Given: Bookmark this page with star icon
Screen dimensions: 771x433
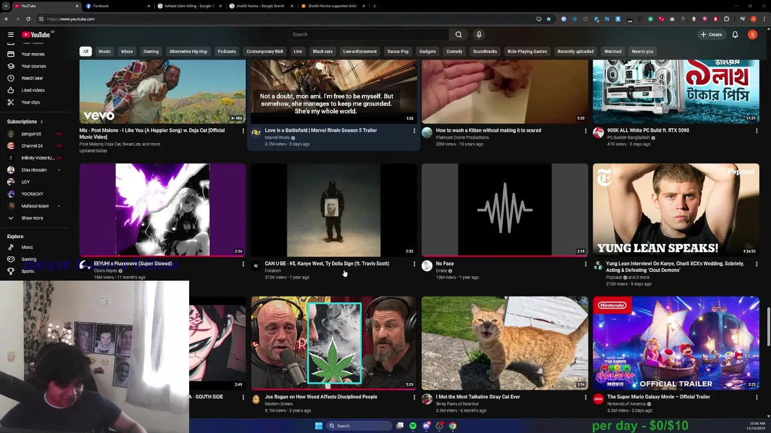Looking at the screenshot, I should 549,19.
